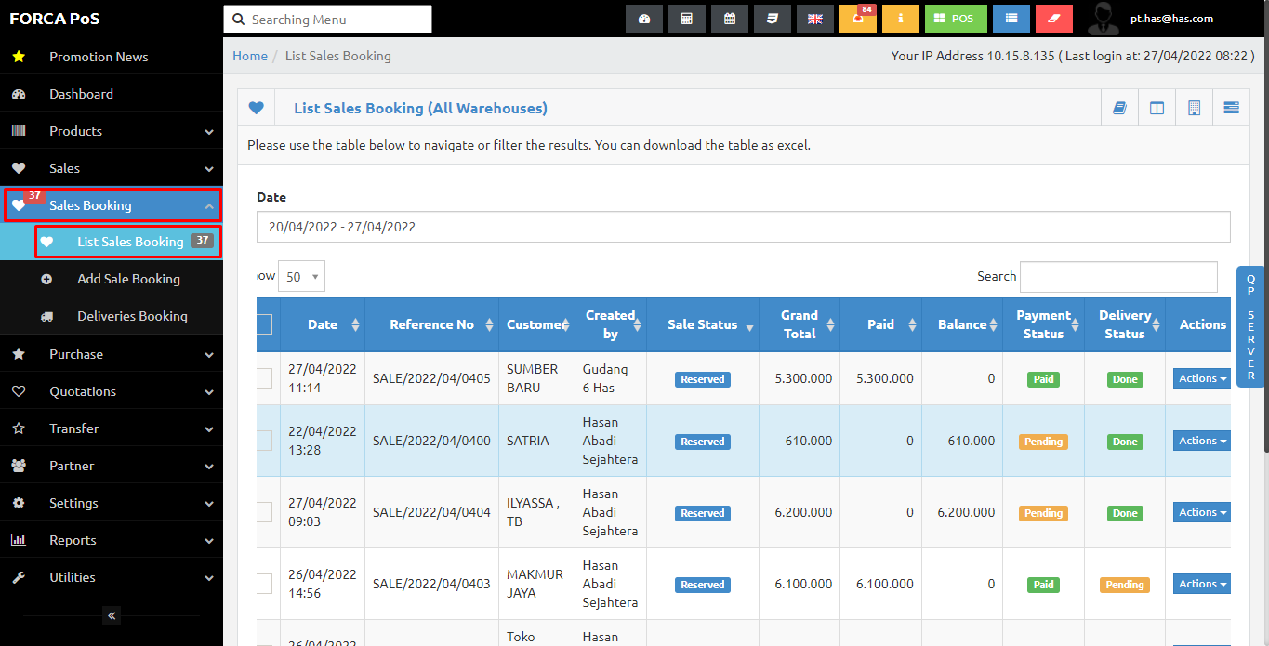This screenshot has width=1269, height=646.
Task: Sort table by Grand Total column
Action: point(800,324)
